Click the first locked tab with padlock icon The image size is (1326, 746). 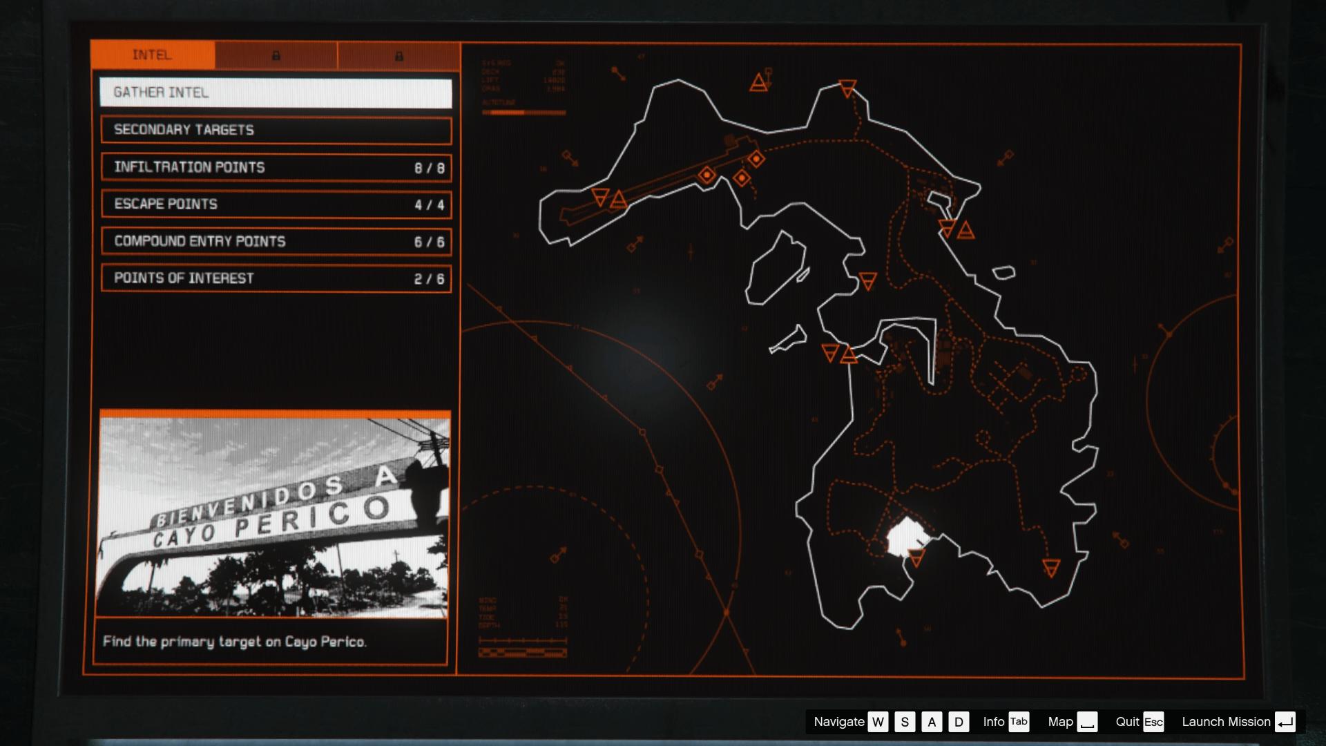[276, 56]
